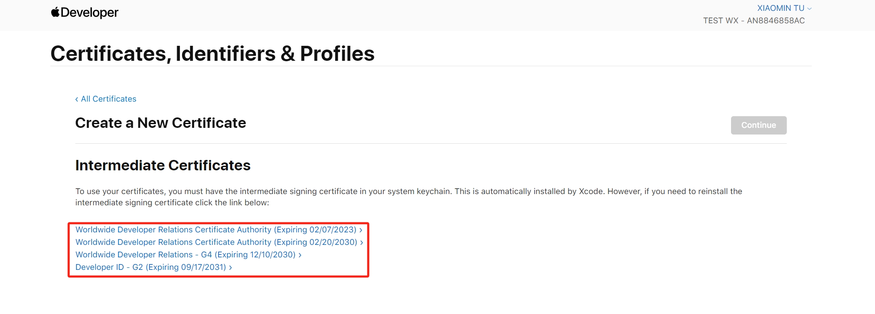This screenshot has width=875, height=314.
Task: Click the chevron beside XIAOMIN TU
Action: coord(809,8)
